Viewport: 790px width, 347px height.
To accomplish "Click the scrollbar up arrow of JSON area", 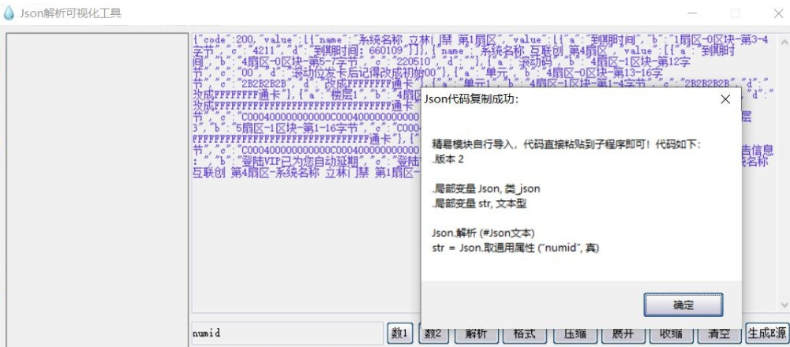I will tap(784, 41).
